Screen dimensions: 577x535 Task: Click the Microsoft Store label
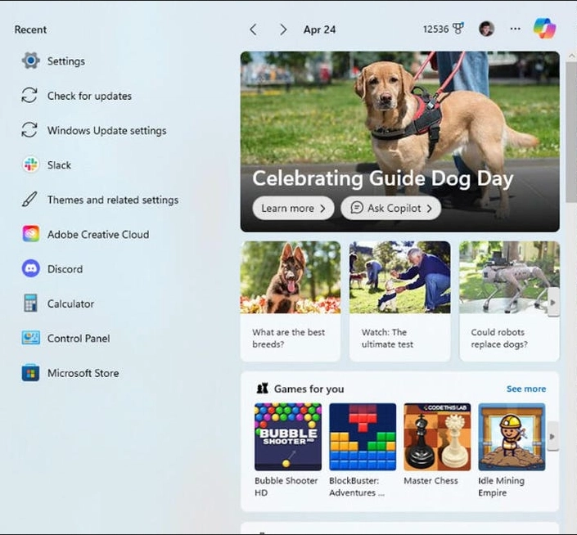[x=83, y=373]
